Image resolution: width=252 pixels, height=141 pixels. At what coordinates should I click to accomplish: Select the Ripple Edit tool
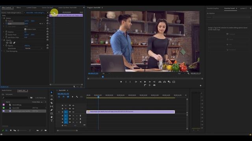click(x=52, y=99)
